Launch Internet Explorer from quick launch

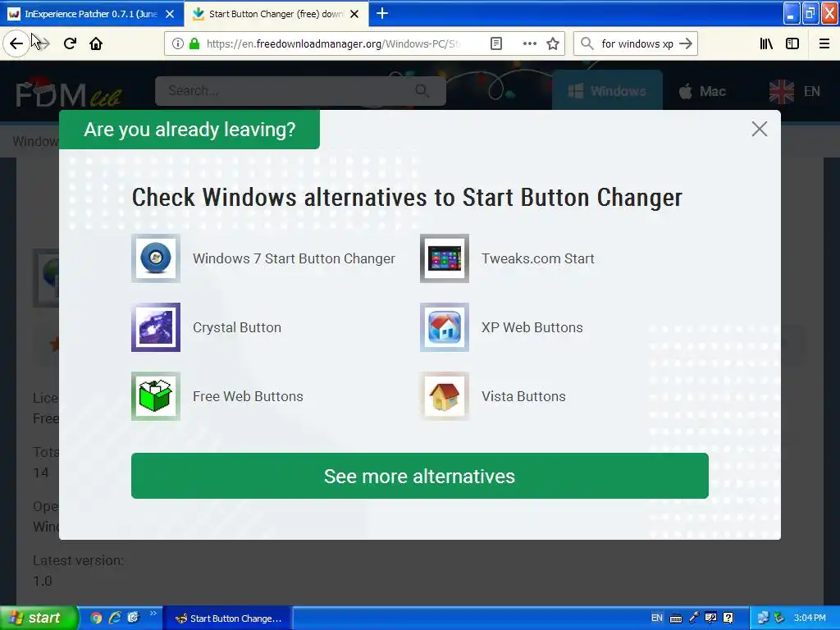tap(115, 618)
